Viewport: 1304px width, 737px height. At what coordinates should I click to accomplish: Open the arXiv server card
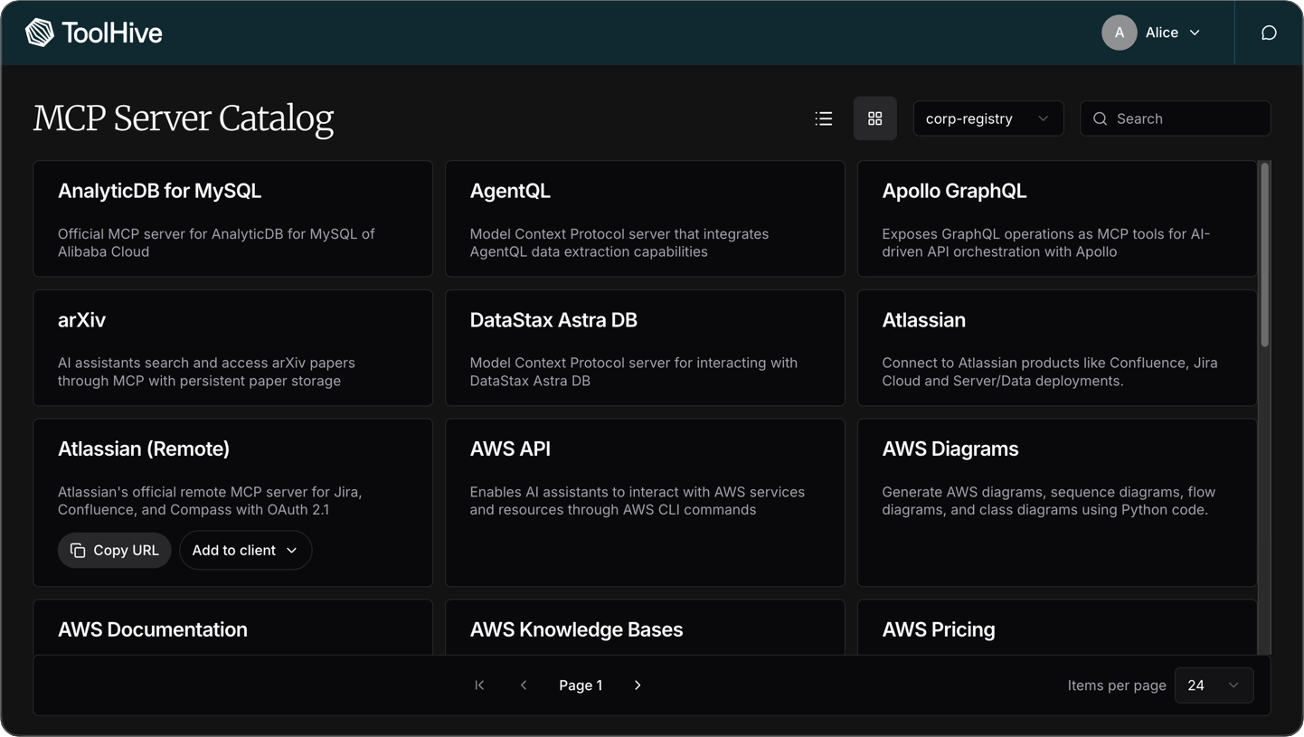click(233, 348)
